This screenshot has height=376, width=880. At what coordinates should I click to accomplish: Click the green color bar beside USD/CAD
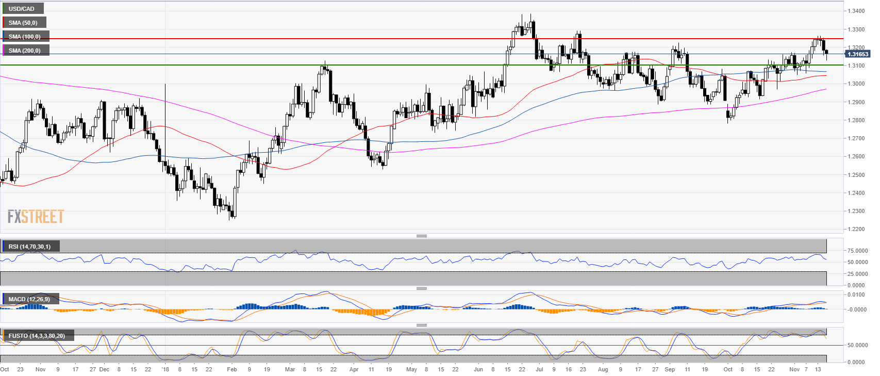(x=4, y=9)
